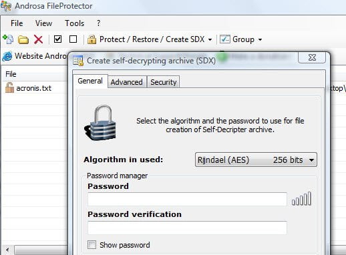Click the Group checklist icon
Screen dimensions: 346x255
pos(225,39)
